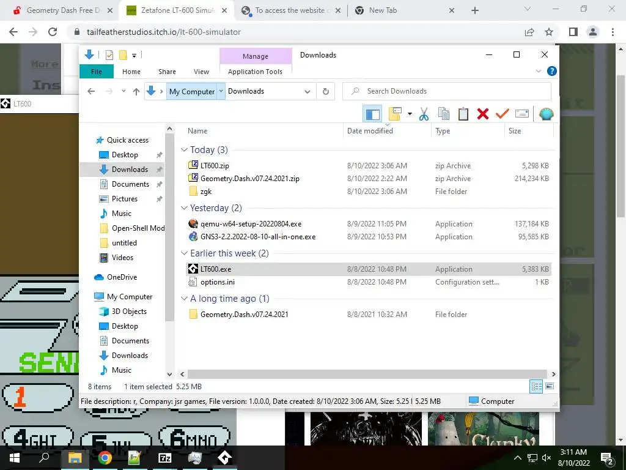This screenshot has height=470, width=626.
Task: Open Open-Shell Mod folder in sidebar
Action: pos(138,228)
